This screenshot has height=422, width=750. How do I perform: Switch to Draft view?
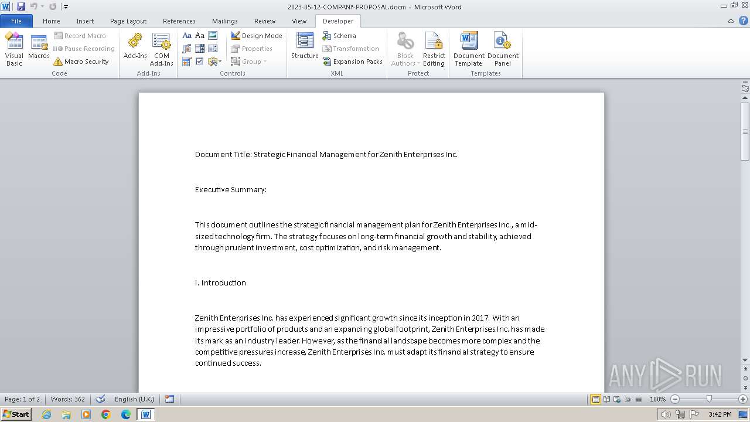pyautogui.click(x=637, y=399)
